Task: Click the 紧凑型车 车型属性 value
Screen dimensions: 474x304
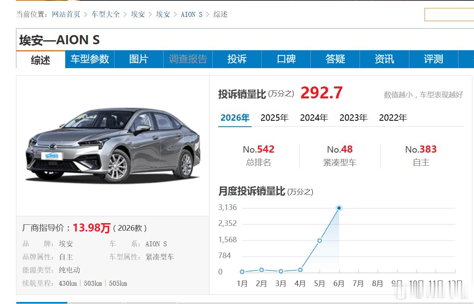Action: pos(160,257)
